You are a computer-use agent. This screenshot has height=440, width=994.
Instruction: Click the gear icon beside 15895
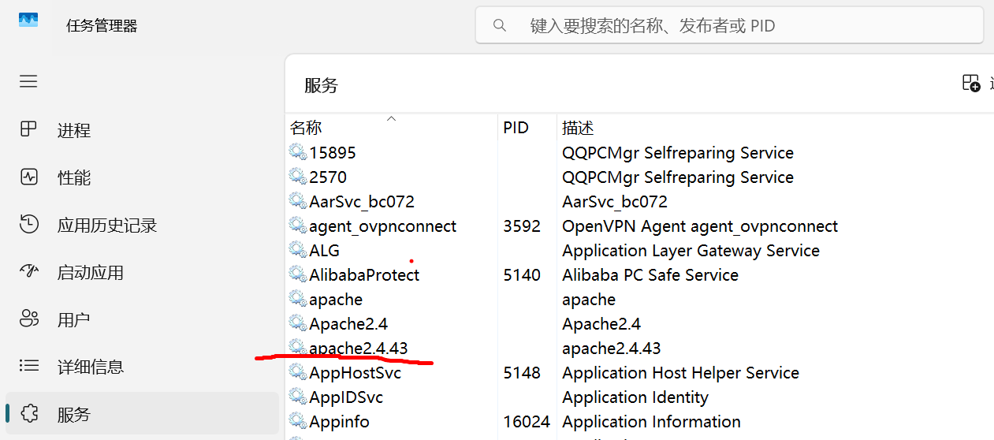pos(297,152)
